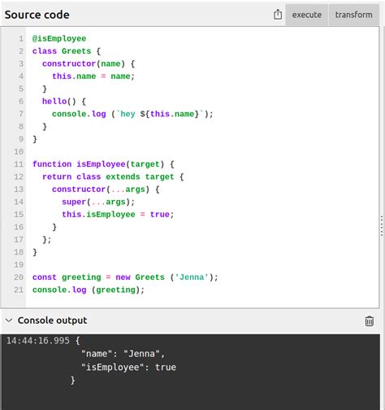Click the share source code icon
Image resolution: width=385 pixels, height=410 pixels.
(x=278, y=15)
